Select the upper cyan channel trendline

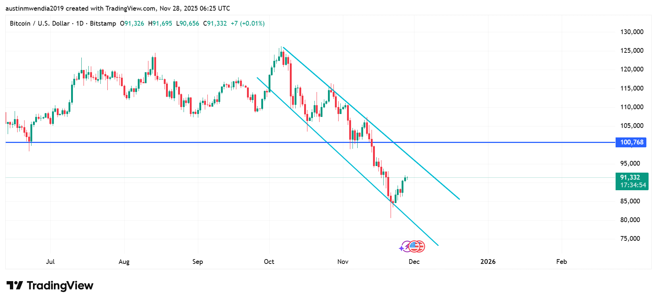(x=421, y=167)
